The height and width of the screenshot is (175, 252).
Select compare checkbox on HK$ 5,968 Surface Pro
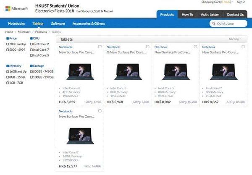coord(147,47)
